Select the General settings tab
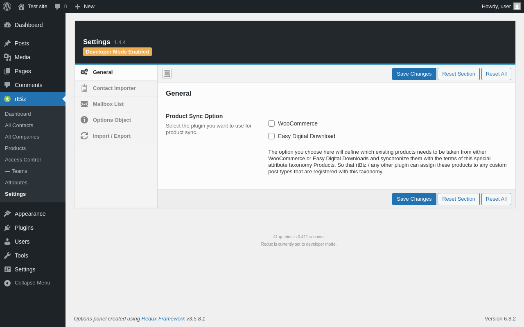The width and height of the screenshot is (524, 327). point(116,72)
